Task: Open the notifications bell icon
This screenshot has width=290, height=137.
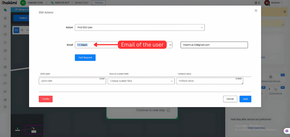Action: [256, 3]
